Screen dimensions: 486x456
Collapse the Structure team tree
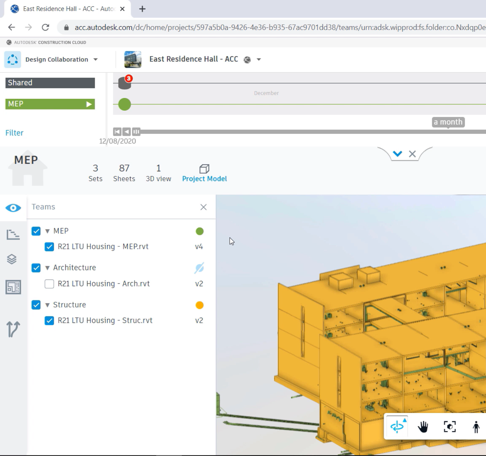coord(47,305)
